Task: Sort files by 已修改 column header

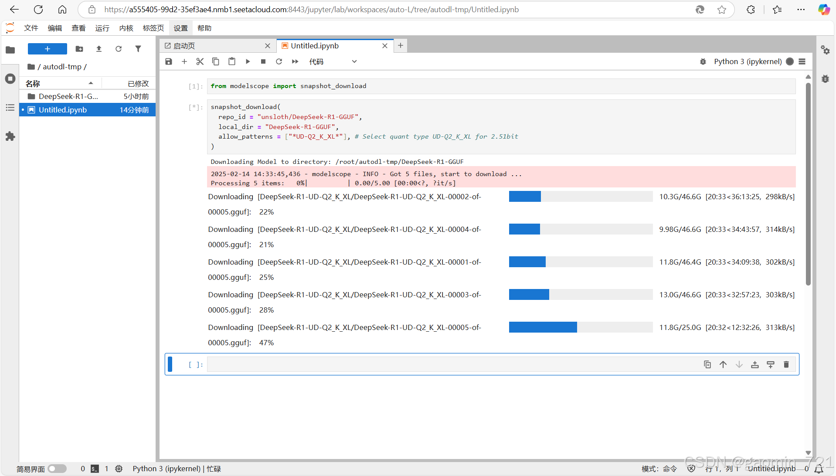Action: tap(129, 83)
